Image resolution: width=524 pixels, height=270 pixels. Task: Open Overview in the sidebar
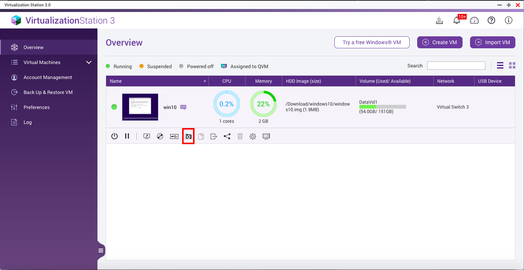tap(49, 47)
